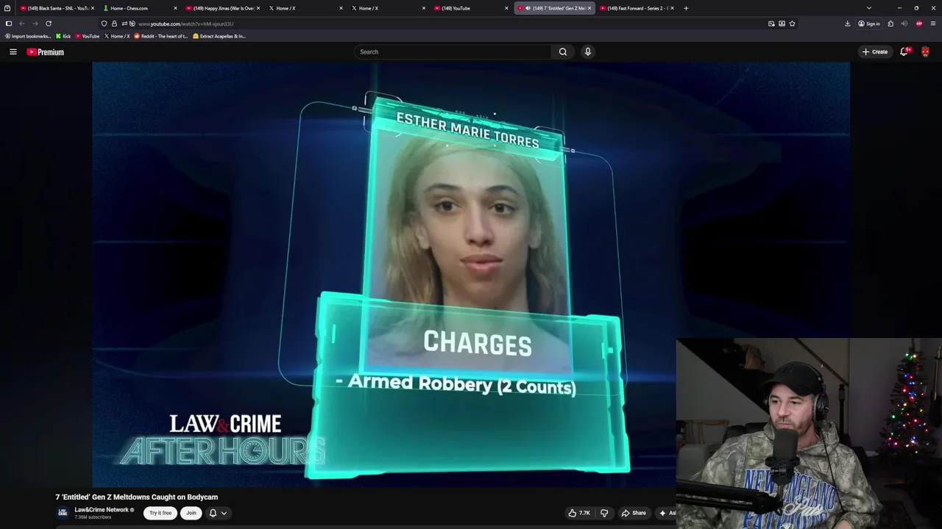Viewport: 942px width, 529px height.
Task: Mute the playing tab via speaker icon
Action: [x=528, y=8]
